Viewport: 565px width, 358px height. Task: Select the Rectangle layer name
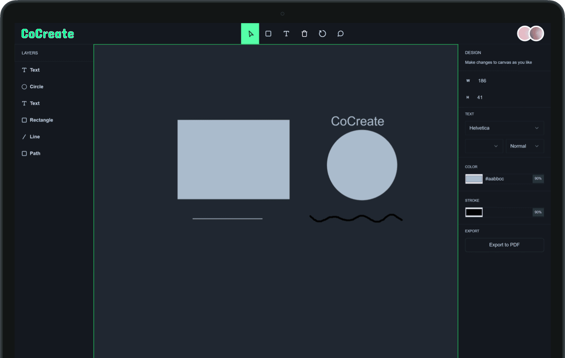pyautogui.click(x=41, y=120)
